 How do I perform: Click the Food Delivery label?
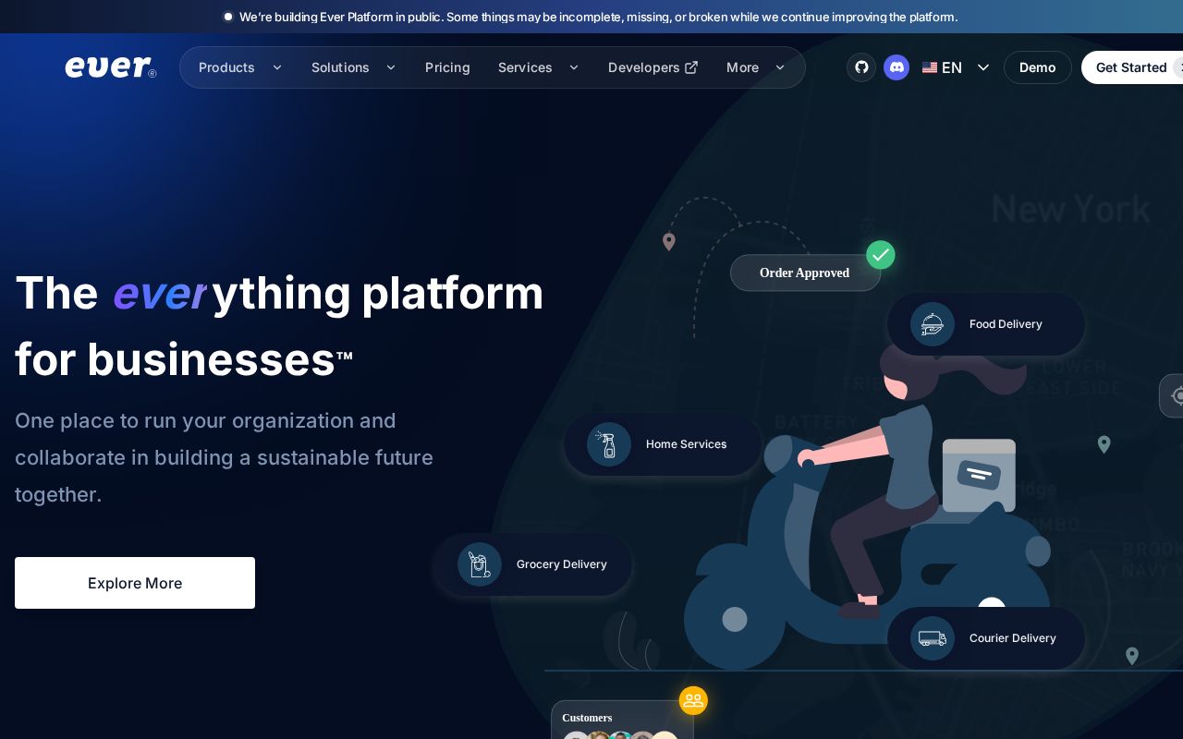1006,324
